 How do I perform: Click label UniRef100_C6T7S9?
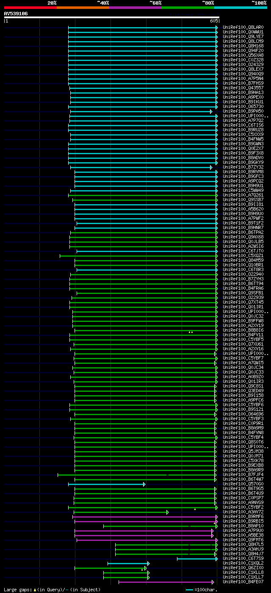[x=243, y=559]
